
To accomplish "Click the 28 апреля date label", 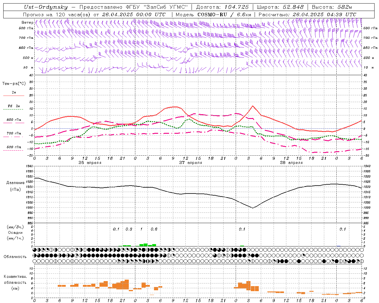I will [x=291, y=163].
